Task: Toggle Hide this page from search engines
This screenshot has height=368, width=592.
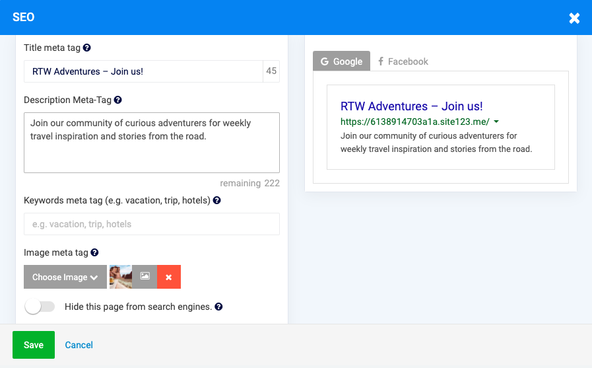Action: (x=40, y=307)
